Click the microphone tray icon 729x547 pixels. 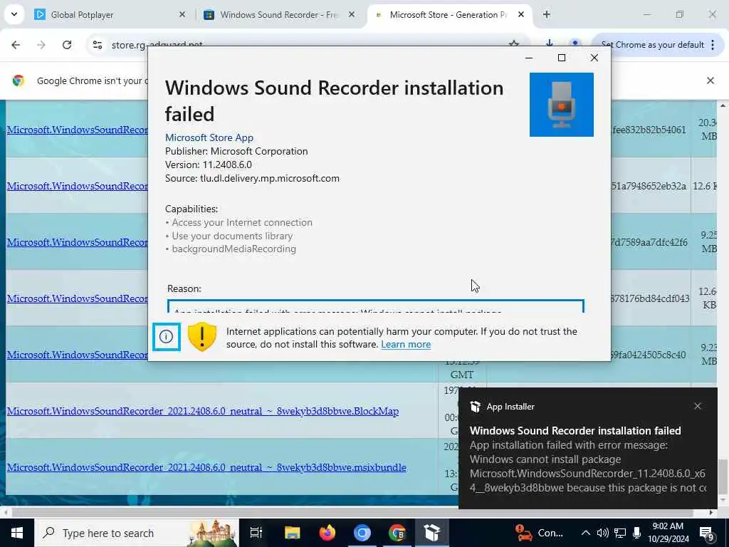point(636,533)
